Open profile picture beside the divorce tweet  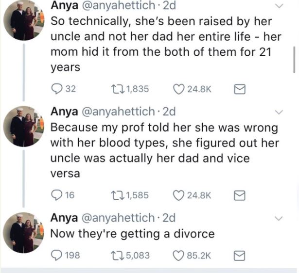[x=22, y=233]
